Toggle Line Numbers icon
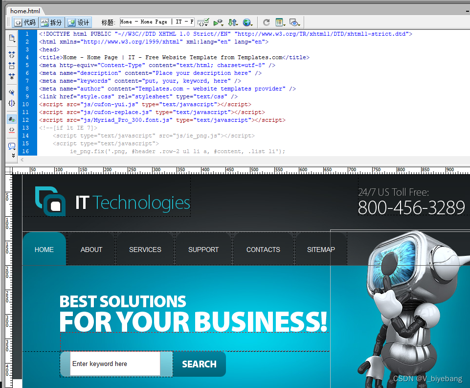 tap(12, 119)
